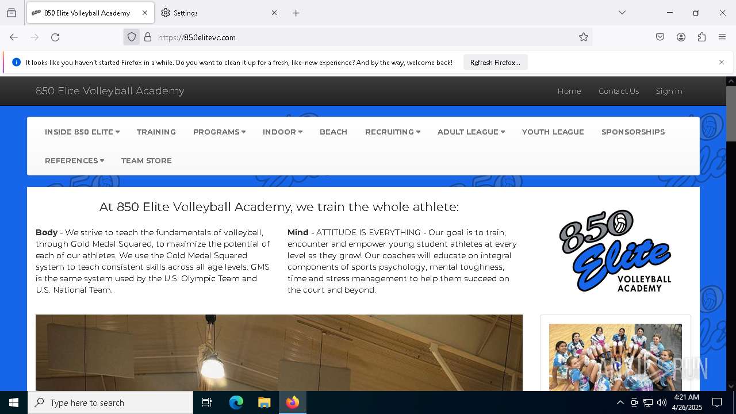Open Task View on the taskbar

[x=207, y=402]
